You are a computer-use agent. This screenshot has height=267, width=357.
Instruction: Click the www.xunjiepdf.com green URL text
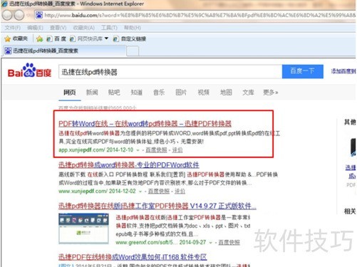tap(83, 192)
